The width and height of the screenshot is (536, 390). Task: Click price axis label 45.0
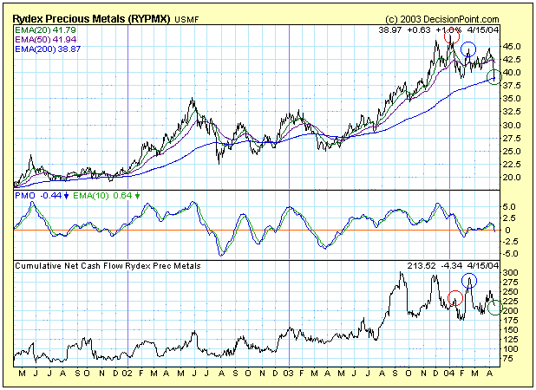click(512, 46)
